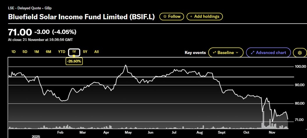Open chart settings gear icon
The image size is (307, 138).
(300, 53)
